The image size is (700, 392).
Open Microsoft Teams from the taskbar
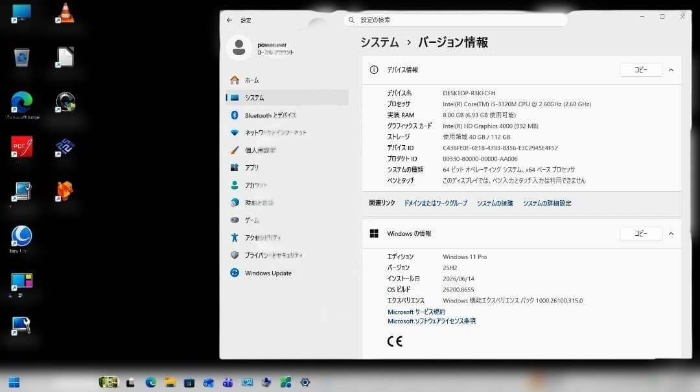tap(227, 382)
